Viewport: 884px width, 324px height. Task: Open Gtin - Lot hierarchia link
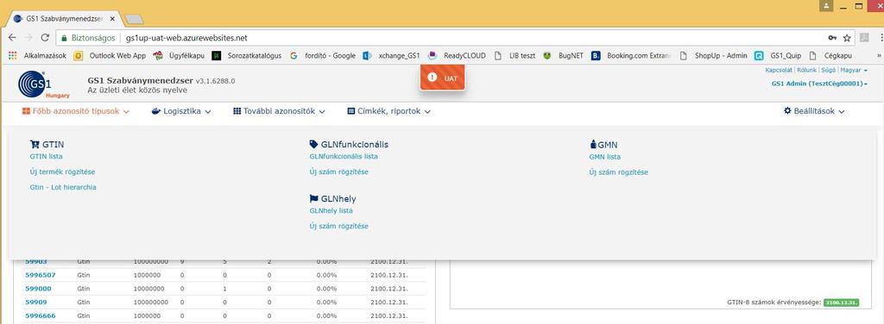[x=63, y=187]
